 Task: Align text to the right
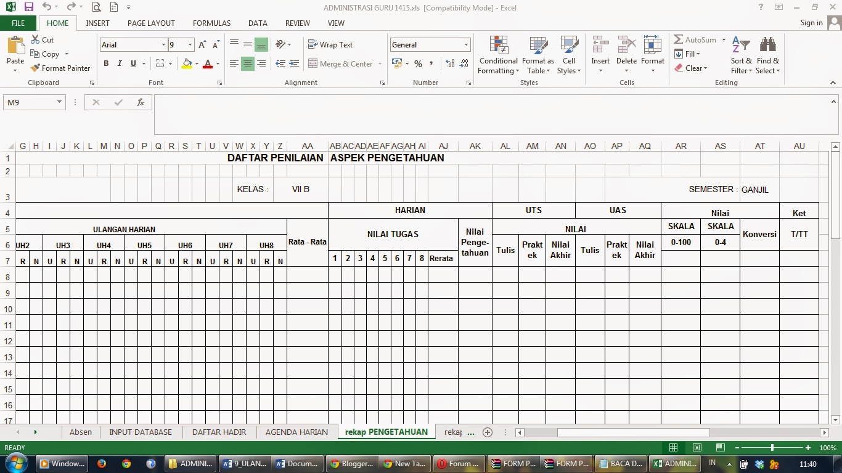coord(261,63)
